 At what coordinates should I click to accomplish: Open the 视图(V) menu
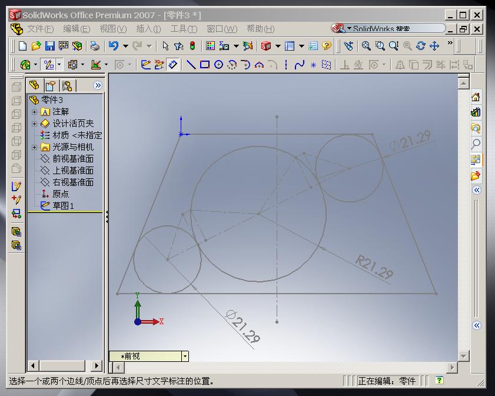(113, 29)
